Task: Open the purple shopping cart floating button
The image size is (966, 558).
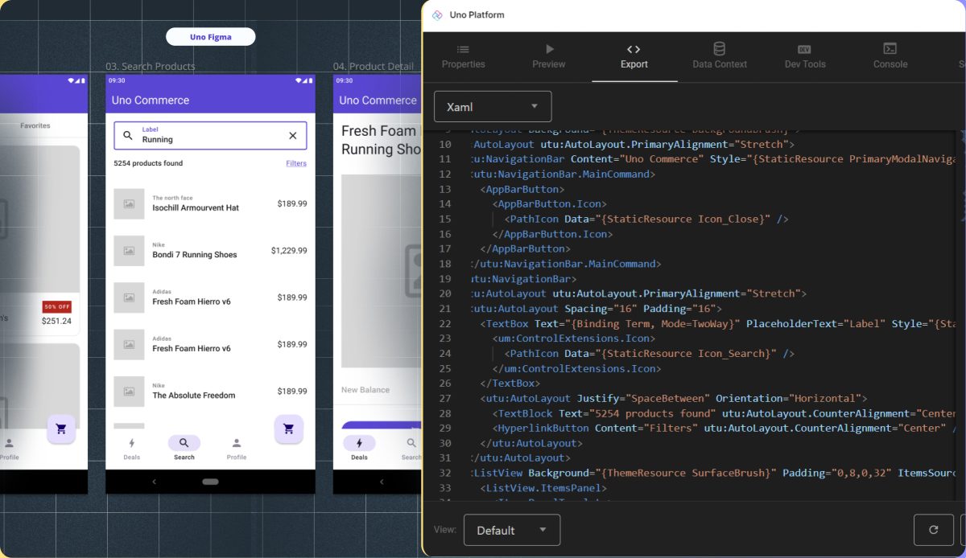Action: [x=61, y=429]
